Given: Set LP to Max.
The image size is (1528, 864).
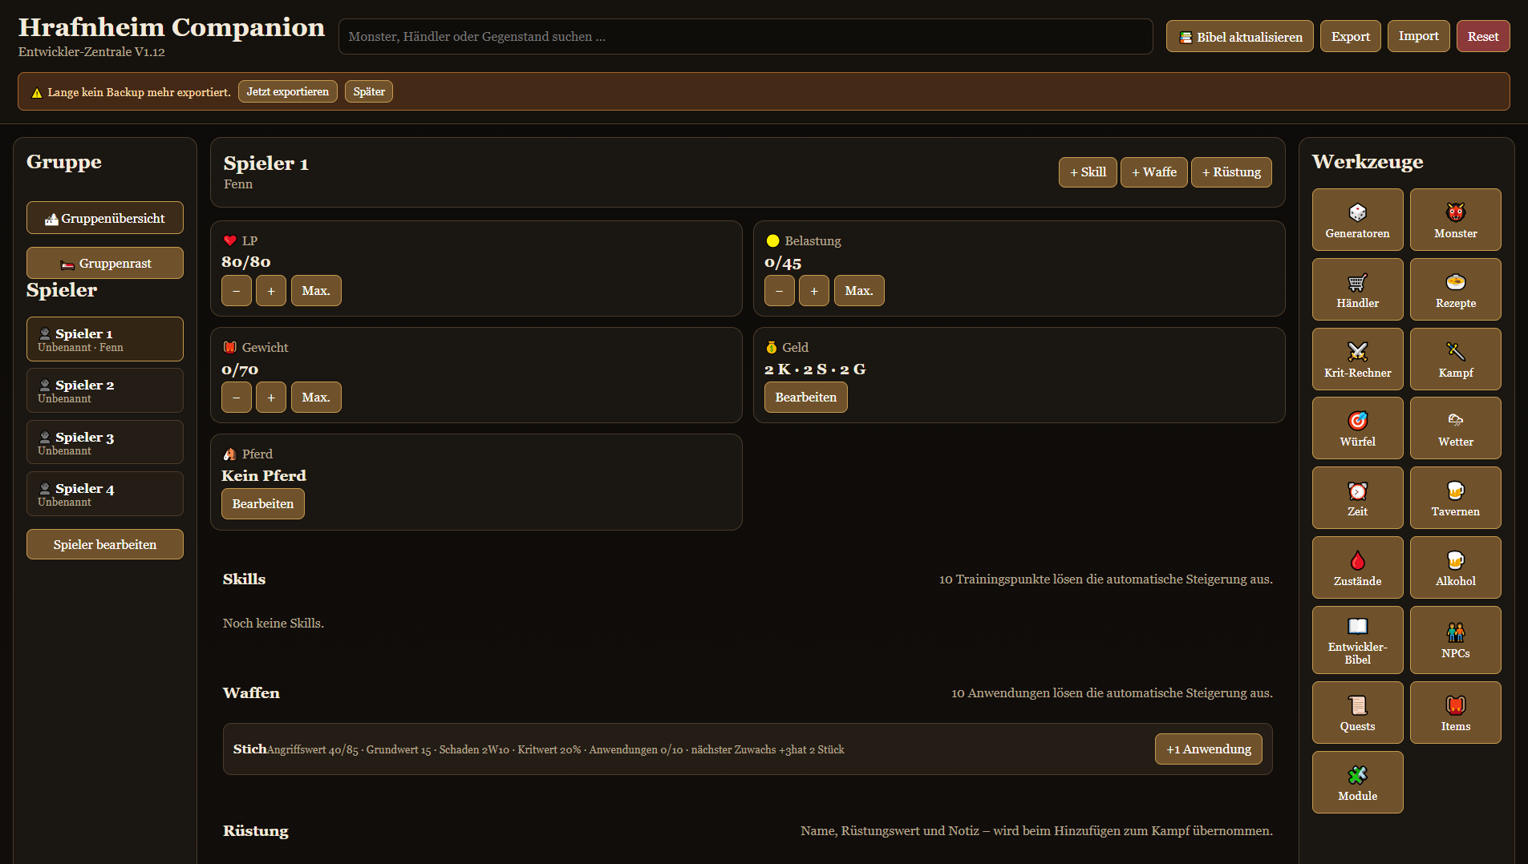Looking at the screenshot, I should click(x=316, y=291).
